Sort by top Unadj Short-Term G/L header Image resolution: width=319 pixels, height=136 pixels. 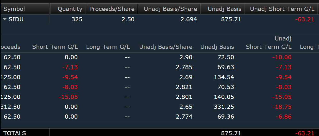(x=282, y=9)
